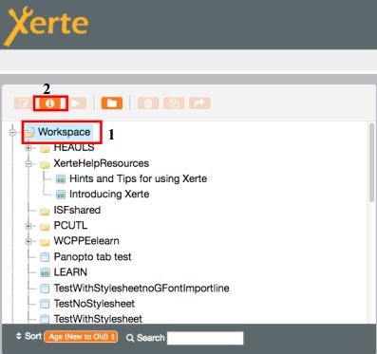Viewport: 377px width, 354px height.
Task: Select the XerteHelpResources folder
Action: (102, 163)
